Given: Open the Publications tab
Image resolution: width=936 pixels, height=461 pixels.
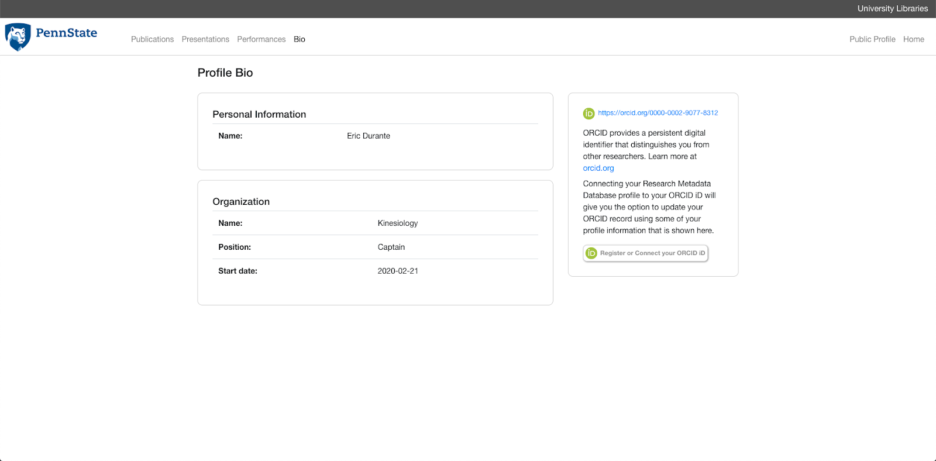Looking at the screenshot, I should [152, 39].
